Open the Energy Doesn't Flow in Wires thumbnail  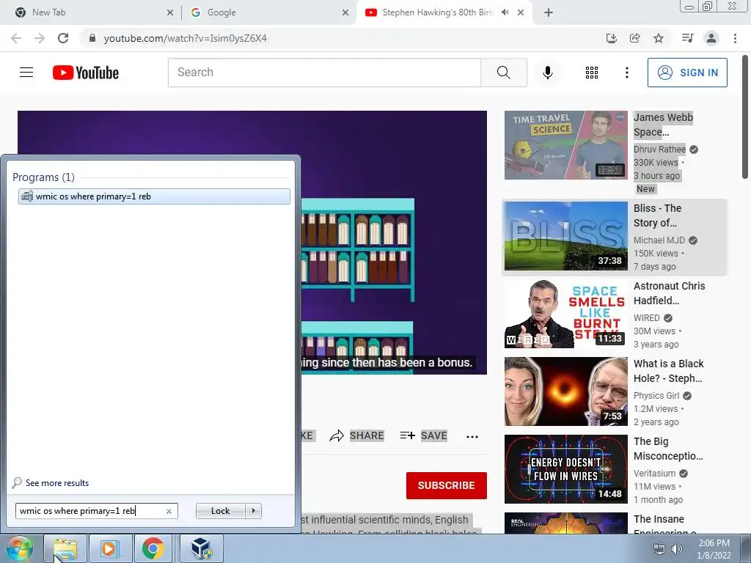coord(565,469)
